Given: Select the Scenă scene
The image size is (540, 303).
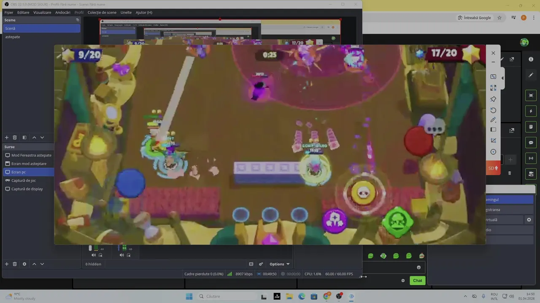Looking at the screenshot, I should tap(41, 28).
